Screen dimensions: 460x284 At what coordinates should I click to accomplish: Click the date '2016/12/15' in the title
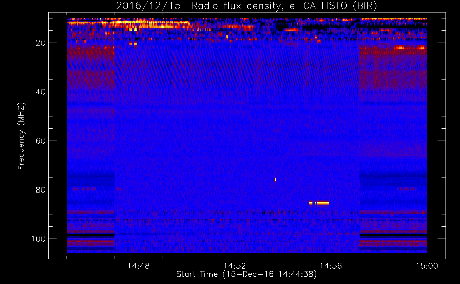click(148, 6)
